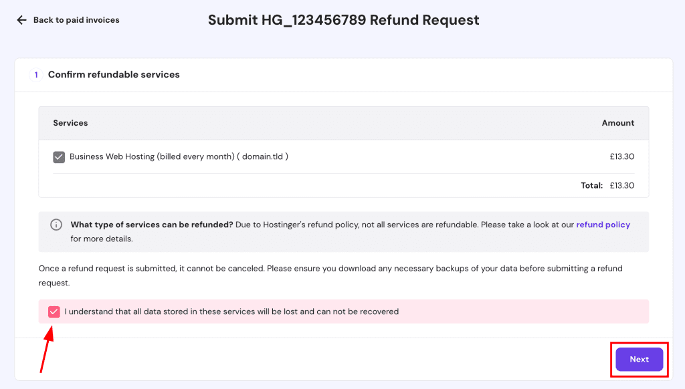The width and height of the screenshot is (685, 389).
Task: Click the 'I understand that all data' label
Action: 231,311
